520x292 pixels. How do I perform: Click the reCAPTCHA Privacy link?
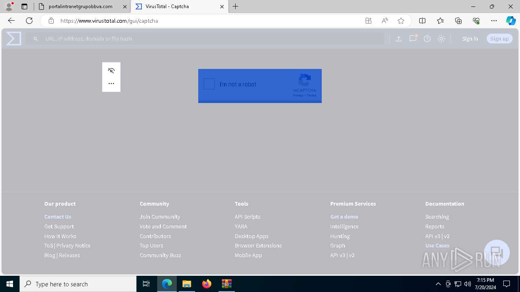pos(298,95)
